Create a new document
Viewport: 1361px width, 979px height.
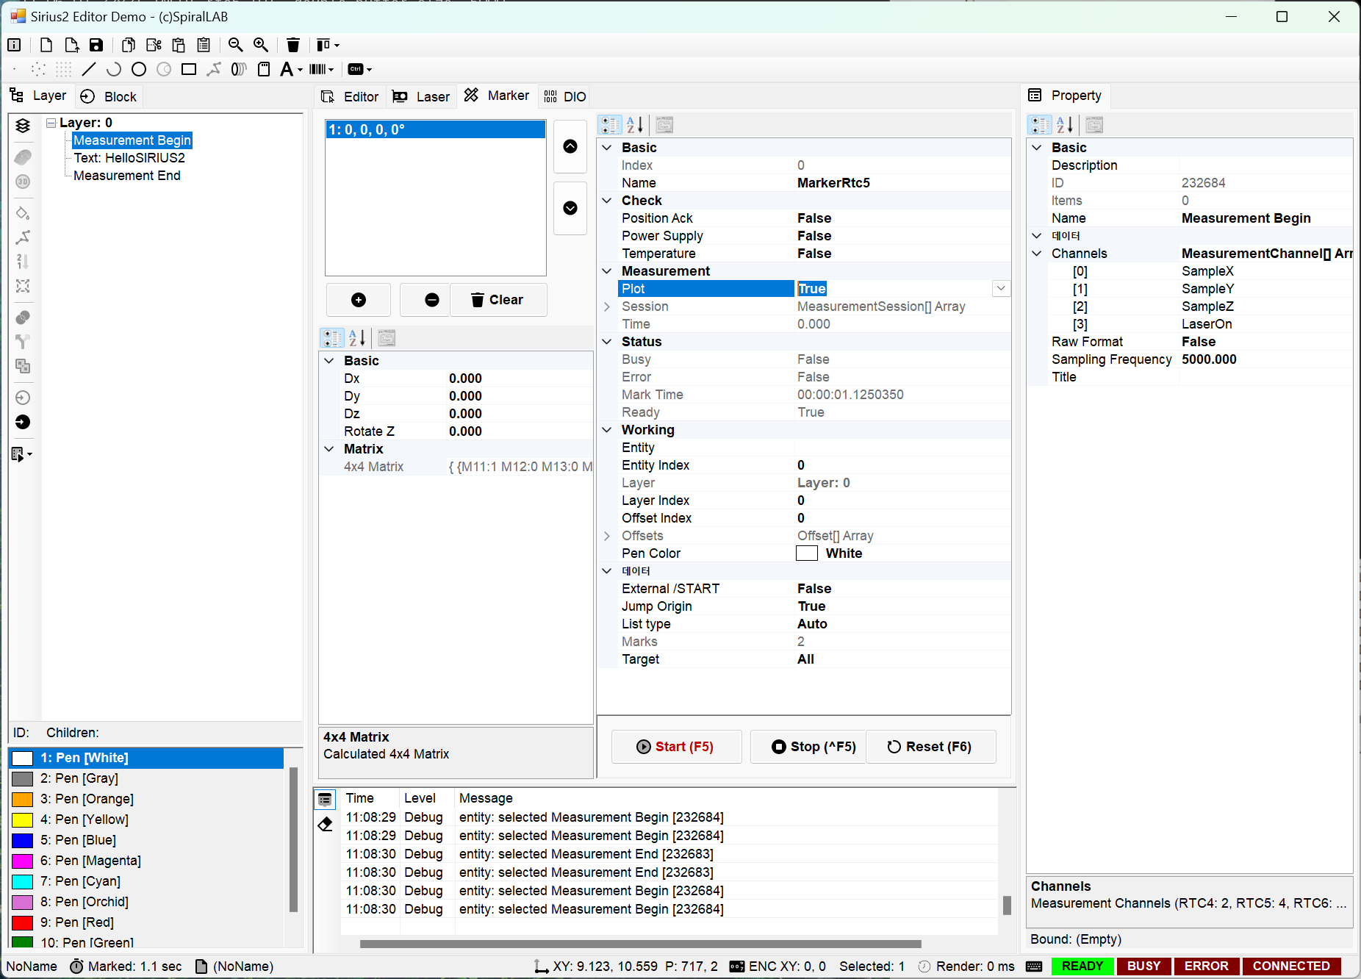(x=46, y=45)
